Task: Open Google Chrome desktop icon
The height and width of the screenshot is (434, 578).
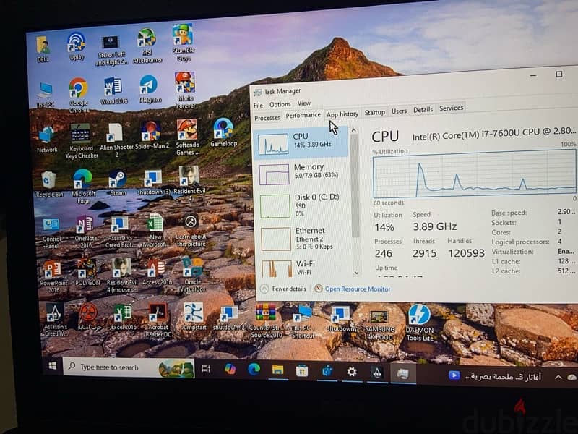Action: point(79,95)
